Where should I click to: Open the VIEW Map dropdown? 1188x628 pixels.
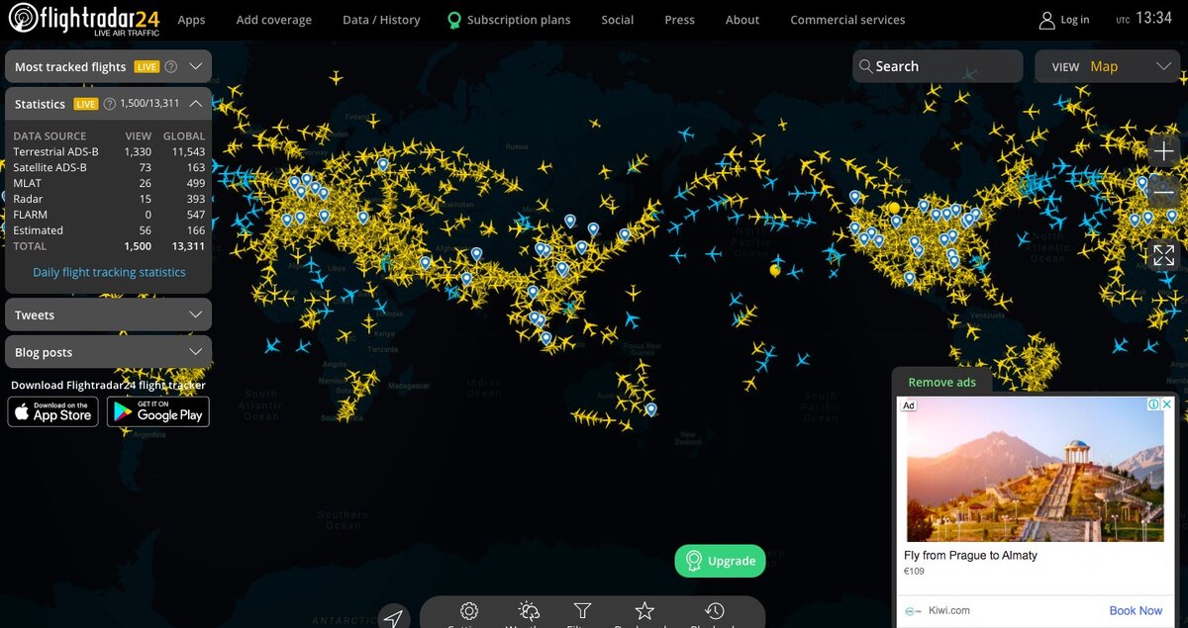point(1108,66)
